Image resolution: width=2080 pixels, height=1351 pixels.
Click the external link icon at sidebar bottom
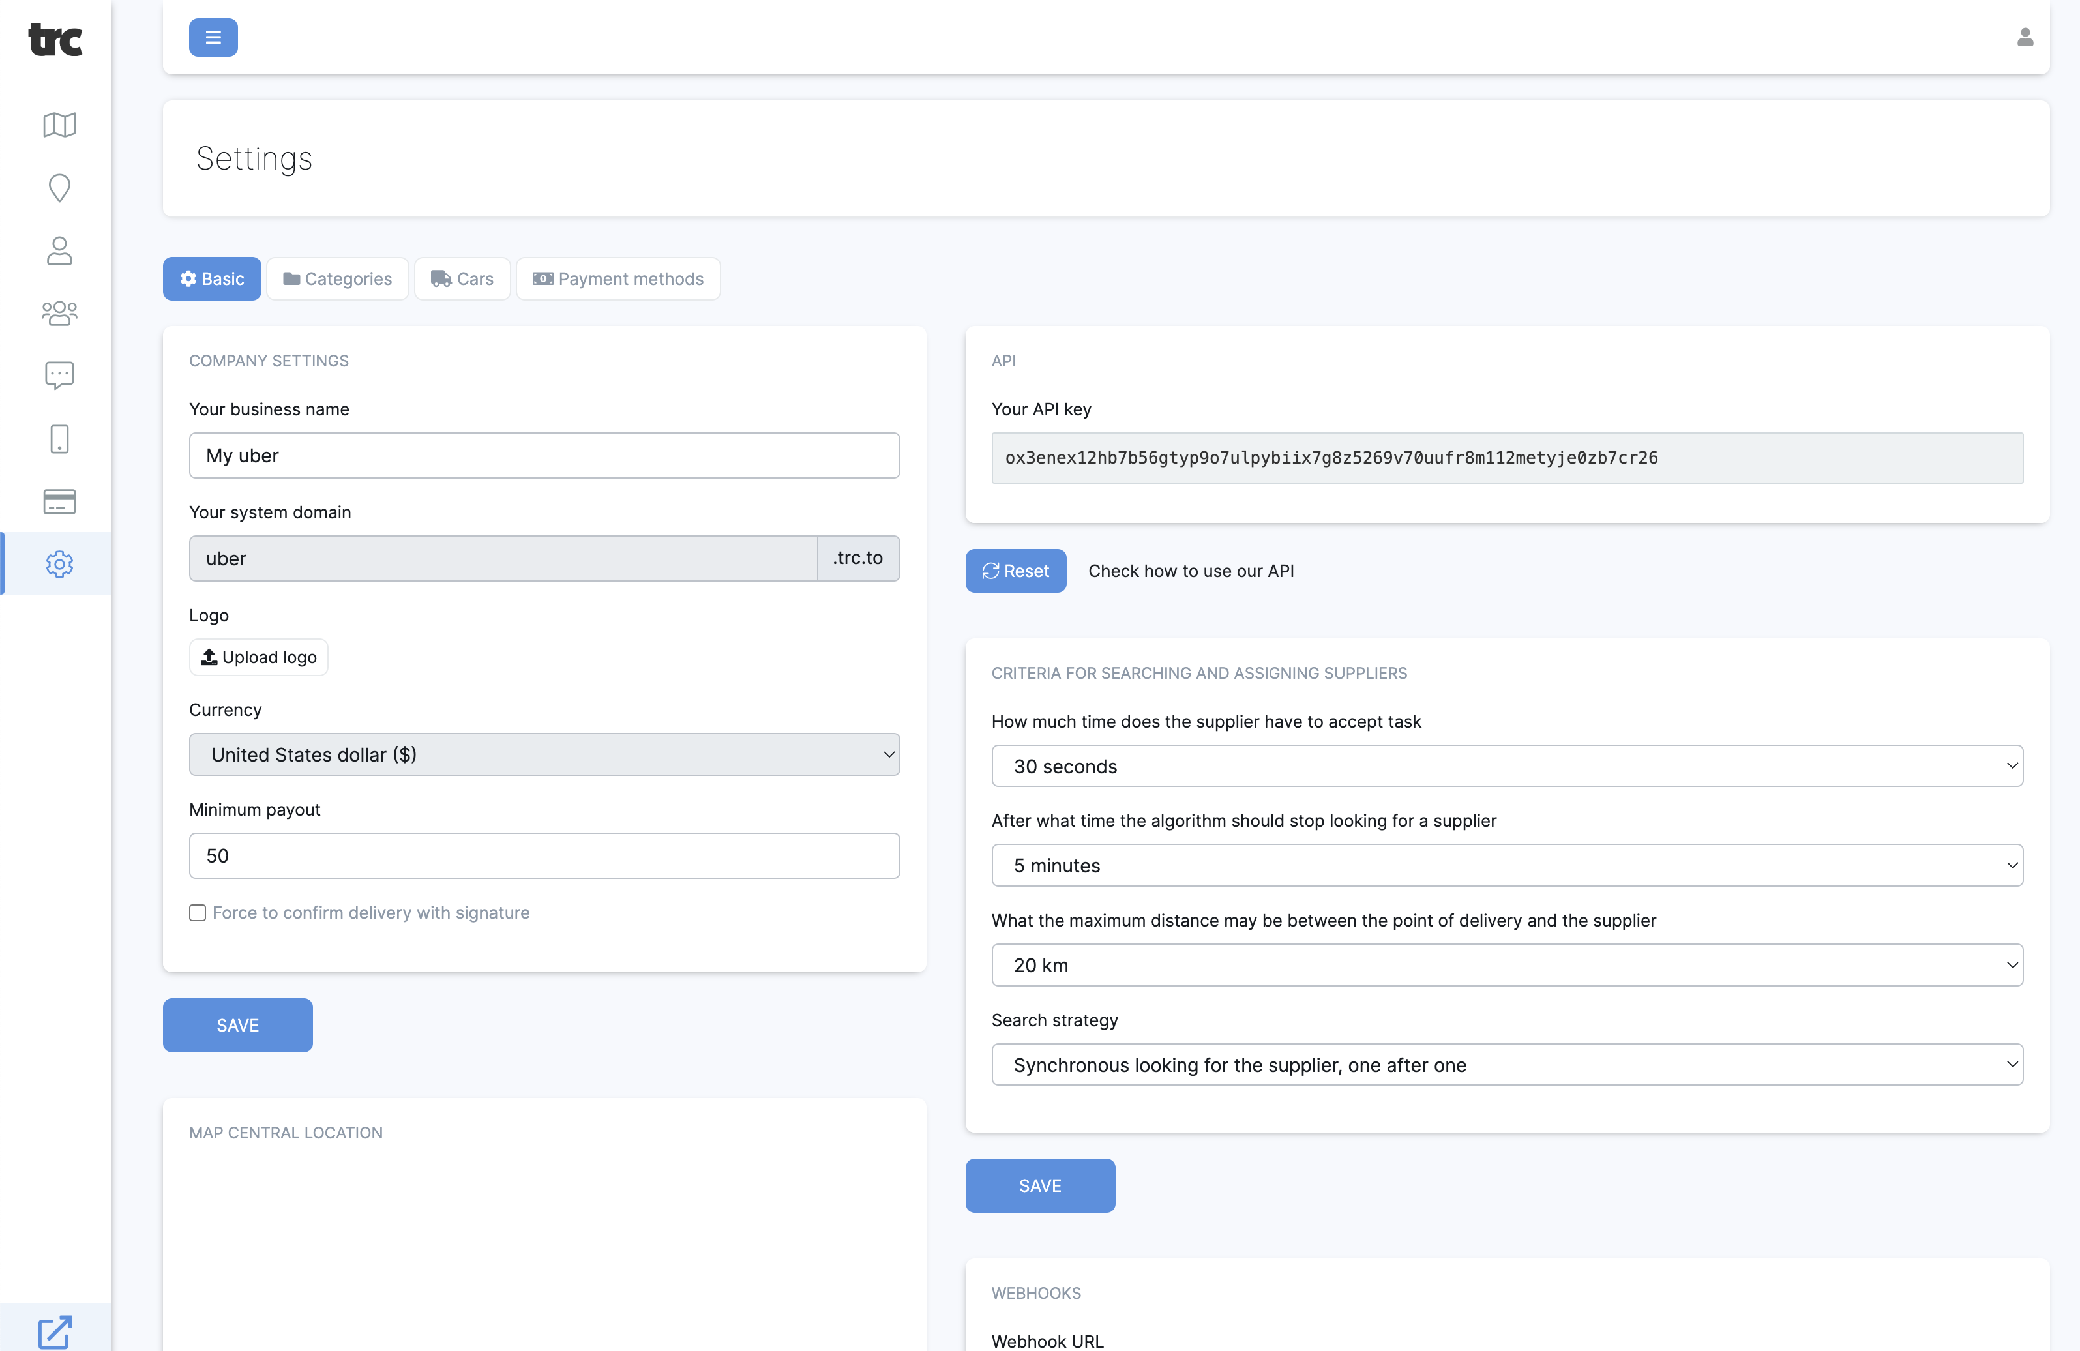(x=55, y=1331)
